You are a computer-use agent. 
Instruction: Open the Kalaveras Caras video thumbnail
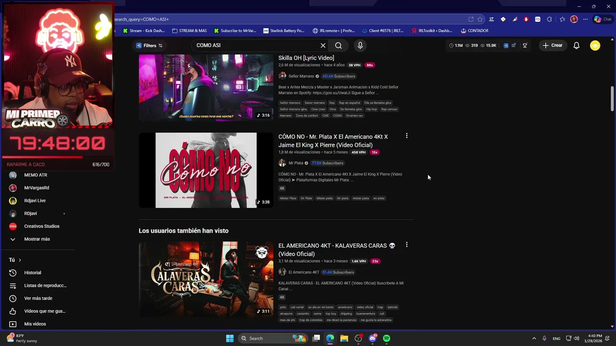coord(206,279)
